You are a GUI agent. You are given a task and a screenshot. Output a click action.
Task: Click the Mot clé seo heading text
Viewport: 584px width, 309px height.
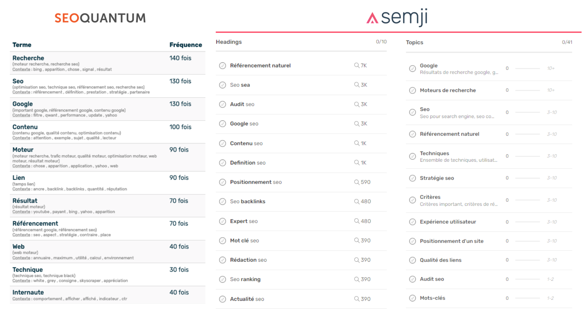point(244,241)
